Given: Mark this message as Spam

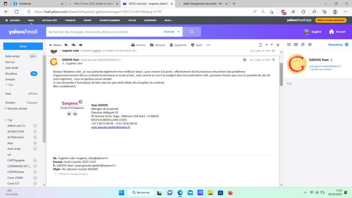Looking at the screenshot, I should click(197, 45).
